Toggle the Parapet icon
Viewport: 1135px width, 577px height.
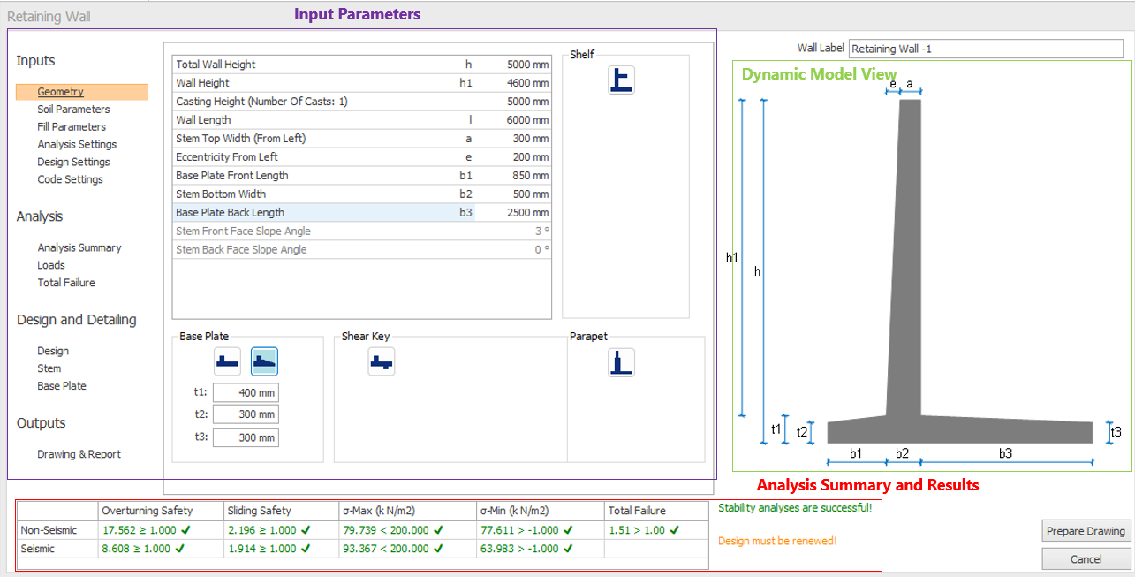point(621,362)
